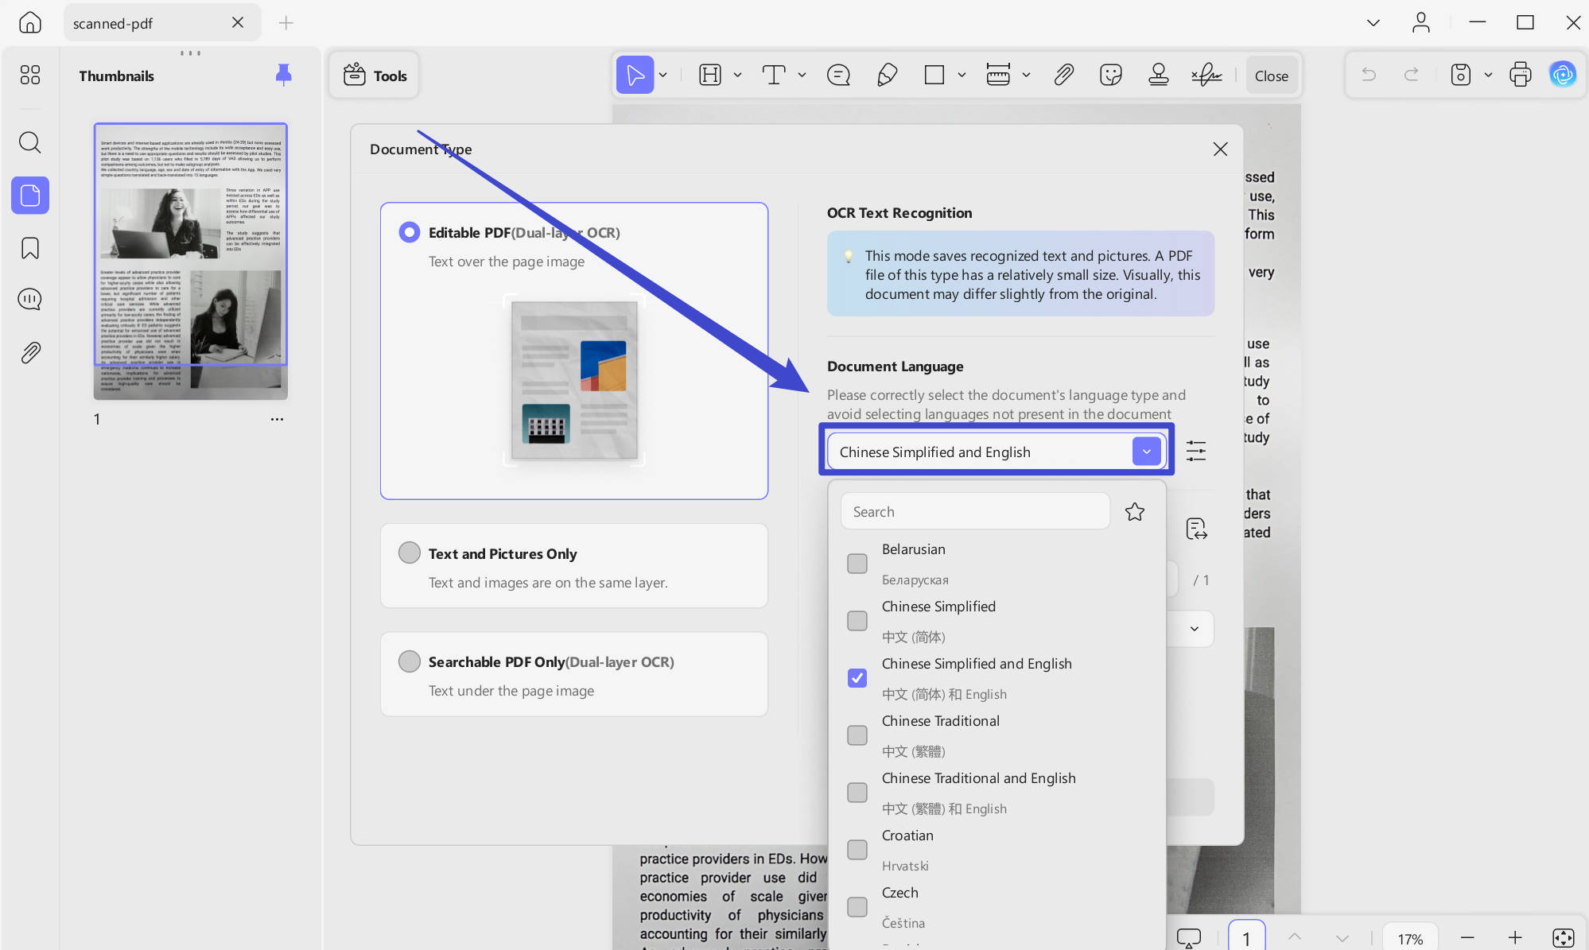Open the comment note tool
Viewport: 1589px width, 950px height.
(838, 76)
